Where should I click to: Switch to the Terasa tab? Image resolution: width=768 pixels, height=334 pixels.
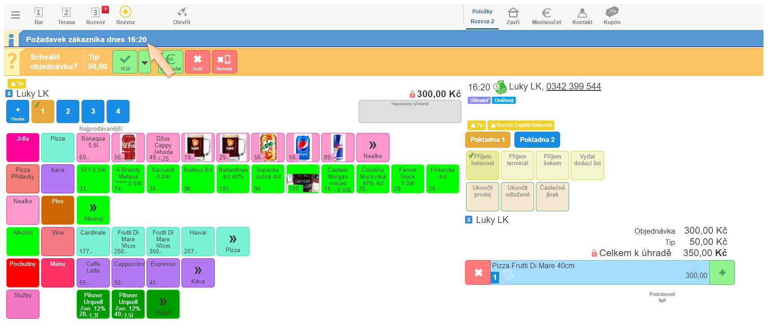66,15
